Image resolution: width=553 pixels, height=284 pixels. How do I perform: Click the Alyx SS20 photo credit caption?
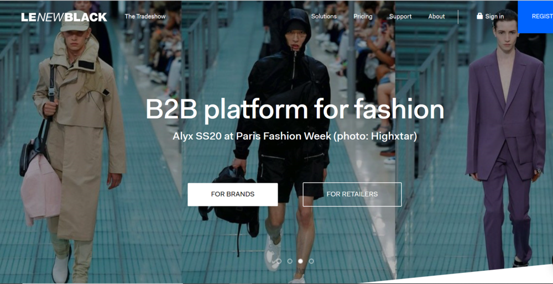[295, 136]
